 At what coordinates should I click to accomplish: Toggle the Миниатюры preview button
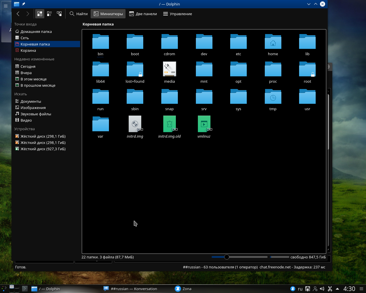coord(108,14)
